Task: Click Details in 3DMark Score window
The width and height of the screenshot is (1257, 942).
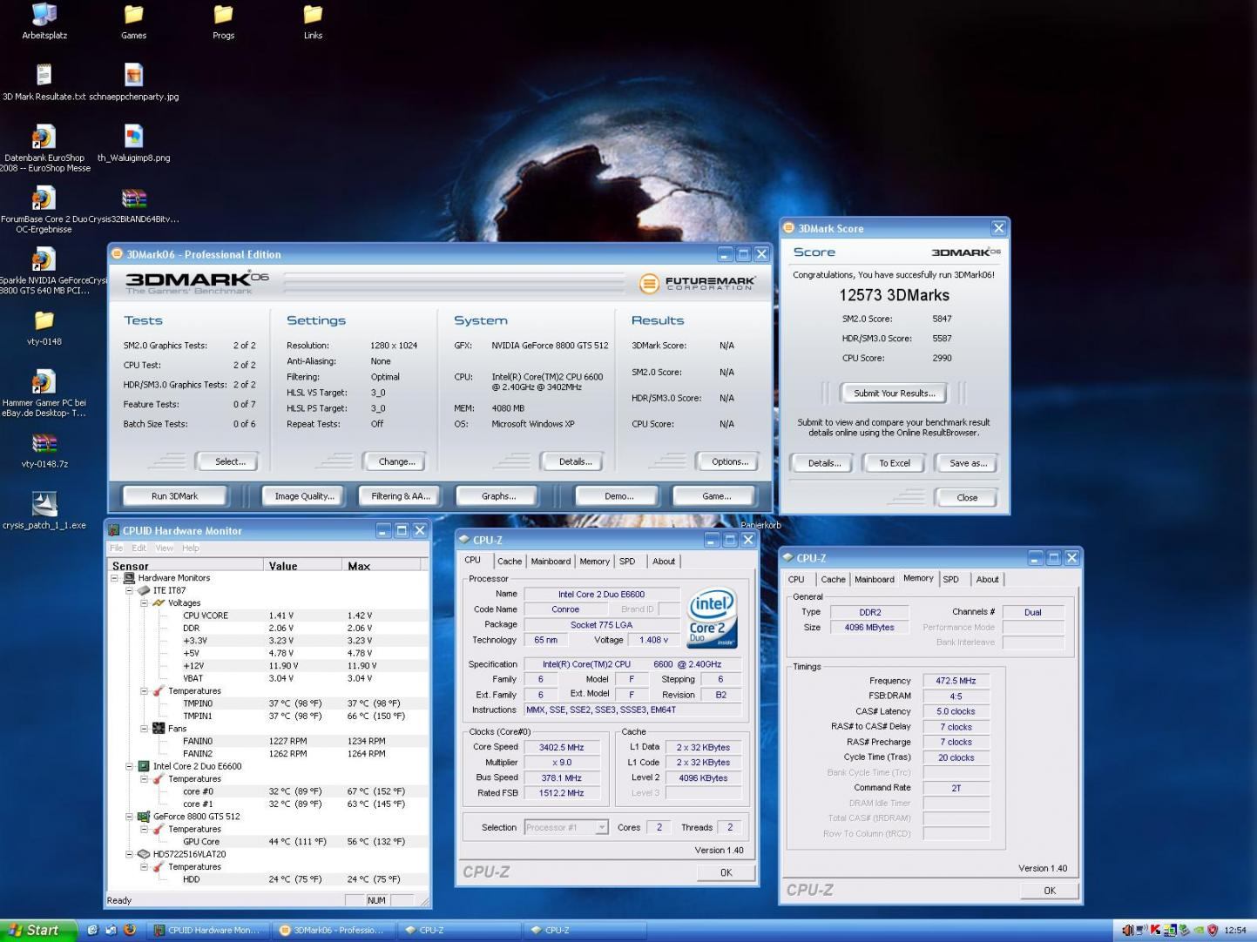Action: (x=824, y=463)
